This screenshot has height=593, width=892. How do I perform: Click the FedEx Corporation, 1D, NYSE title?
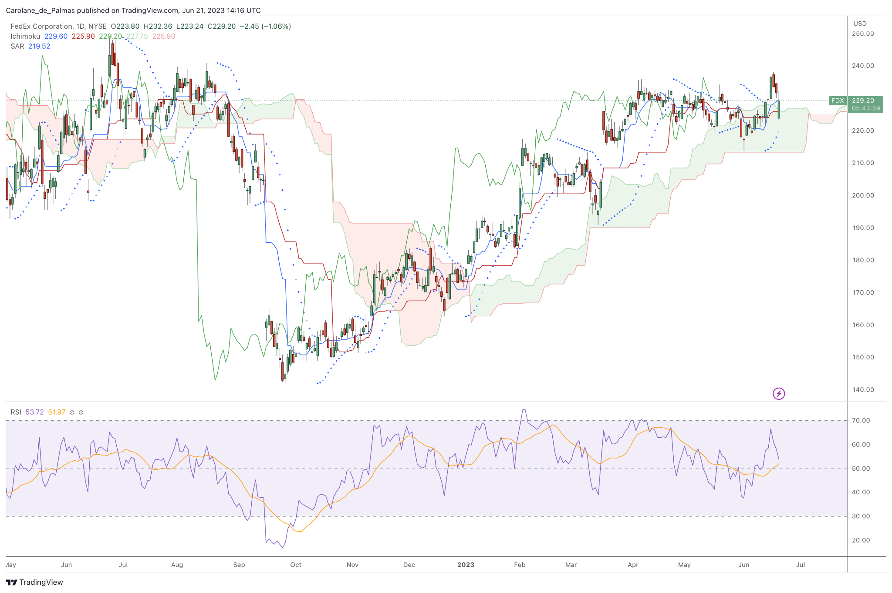pyautogui.click(x=59, y=26)
